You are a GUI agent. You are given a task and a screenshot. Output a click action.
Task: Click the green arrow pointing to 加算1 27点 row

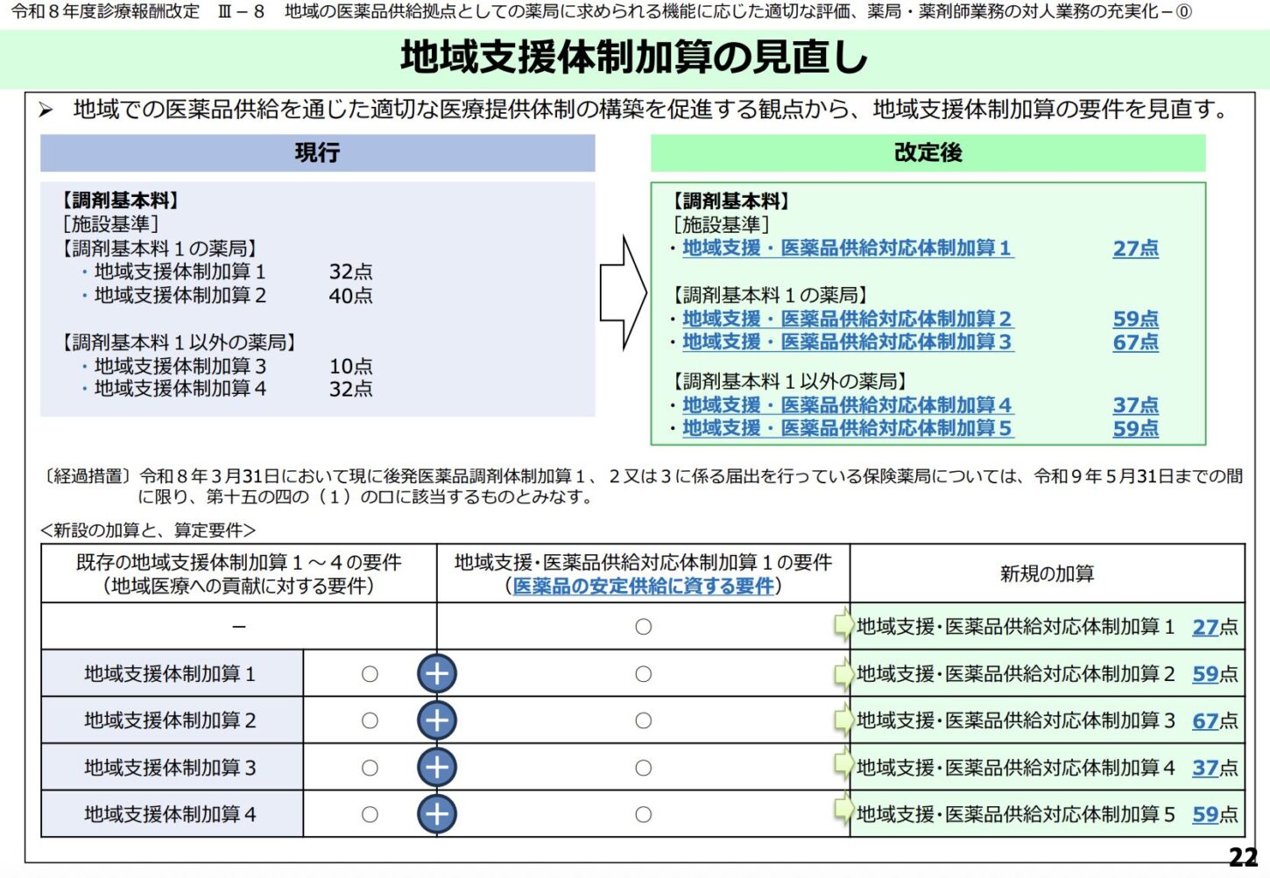(844, 626)
